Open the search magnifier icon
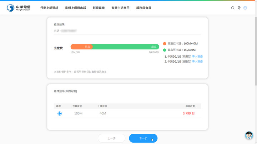Screen dimensions: 257x144 pos(233,8)
